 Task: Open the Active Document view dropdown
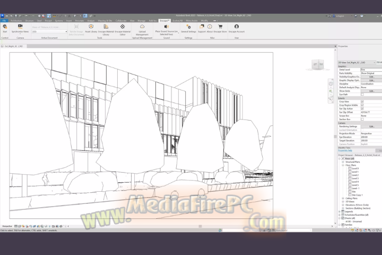pyautogui.click(x=49, y=32)
